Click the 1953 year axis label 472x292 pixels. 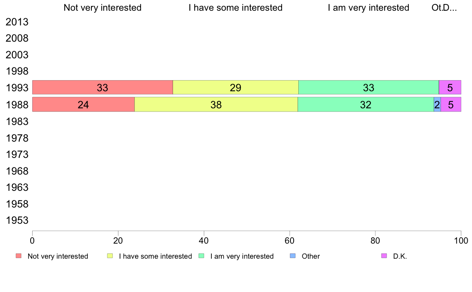coord(17,221)
